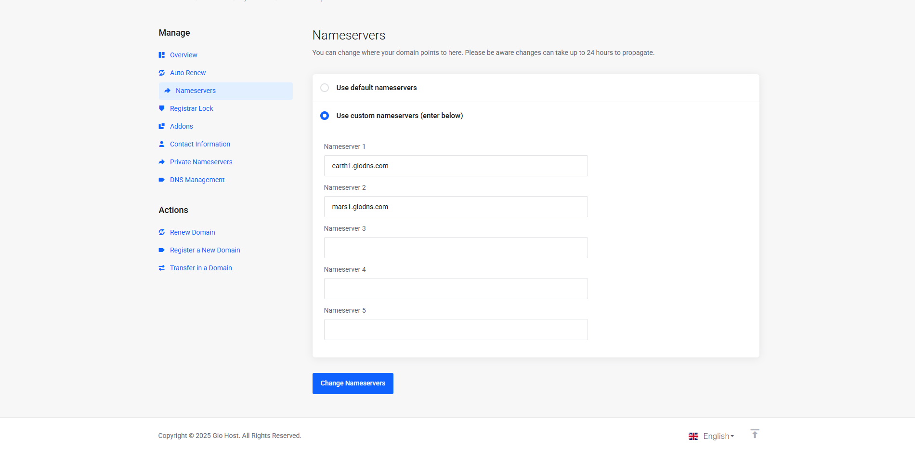Image resolution: width=915 pixels, height=450 pixels.
Task: Click the Overview grid icon
Action: tap(162, 55)
